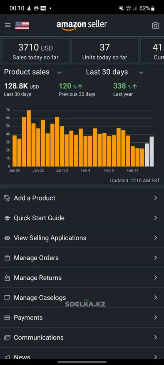Select the tallest orange bar in chart
This screenshot has width=164, height=365.
[29, 138]
